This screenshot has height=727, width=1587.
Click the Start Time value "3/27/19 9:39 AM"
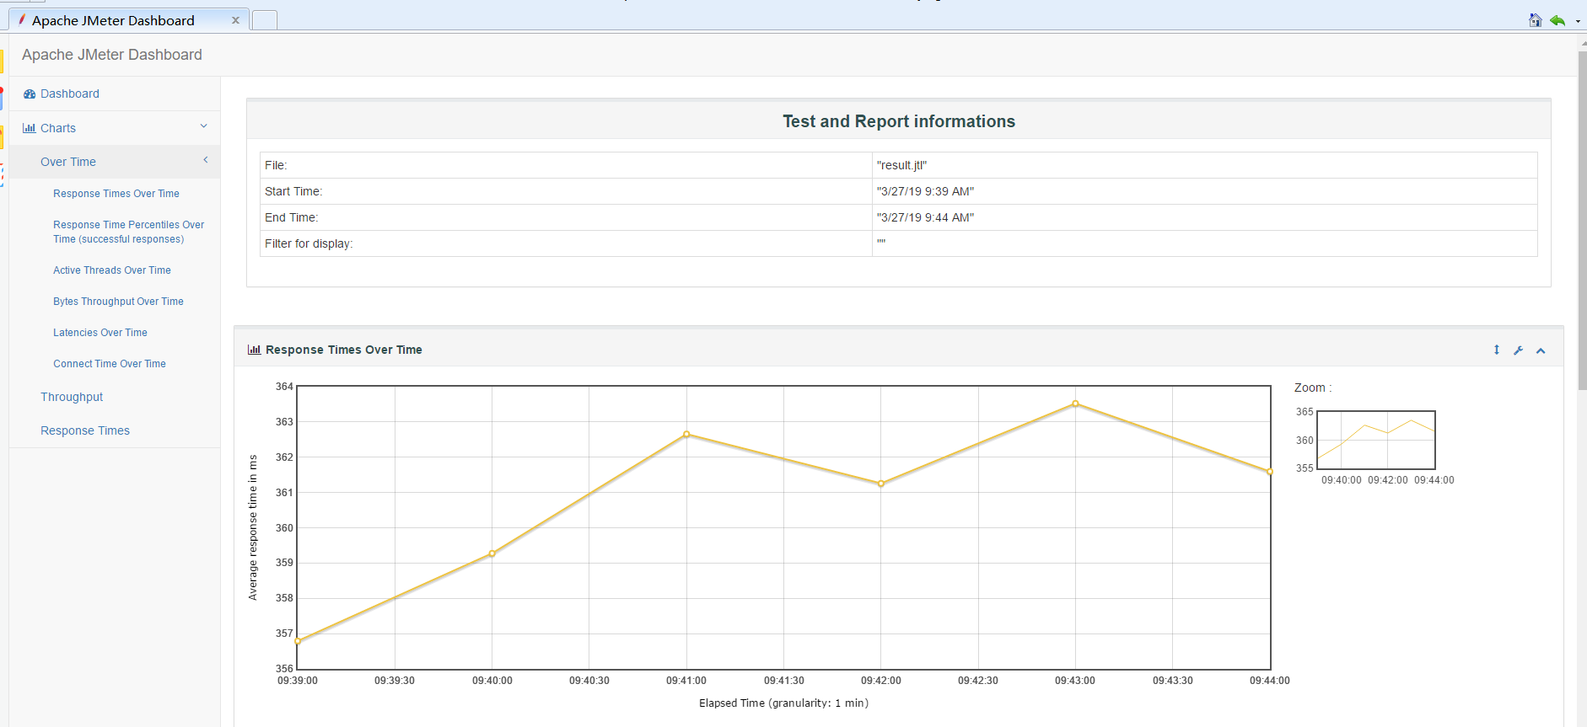click(x=925, y=191)
